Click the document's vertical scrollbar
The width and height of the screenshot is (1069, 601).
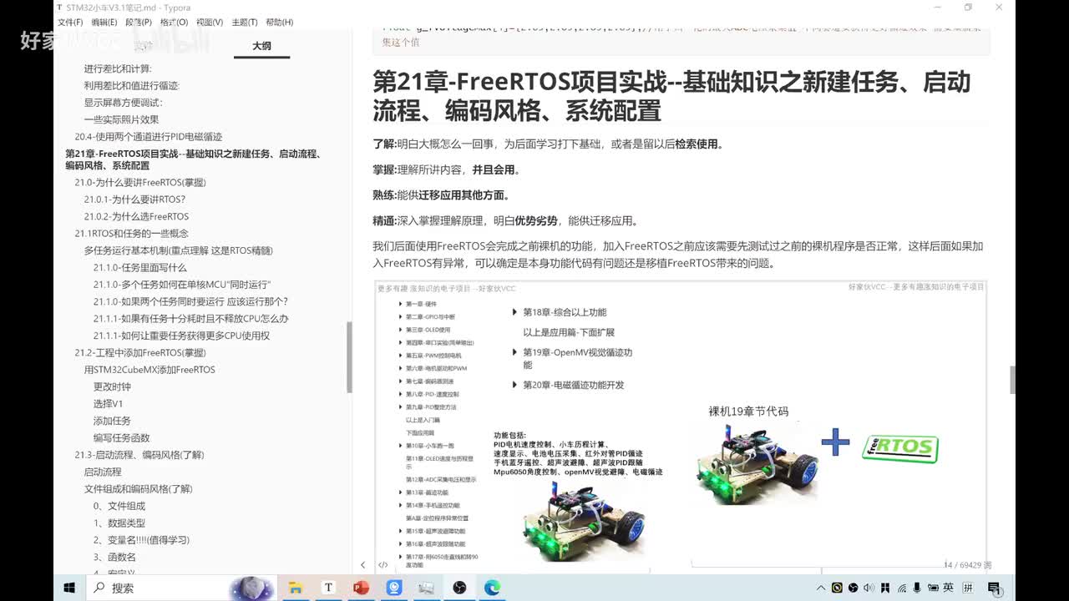pos(1013,380)
